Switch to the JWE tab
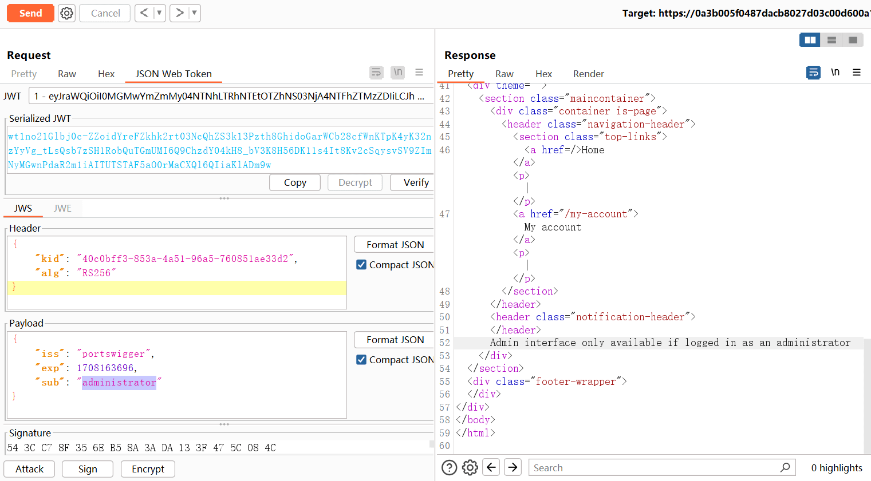This screenshot has width=871, height=481. coord(62,208)
